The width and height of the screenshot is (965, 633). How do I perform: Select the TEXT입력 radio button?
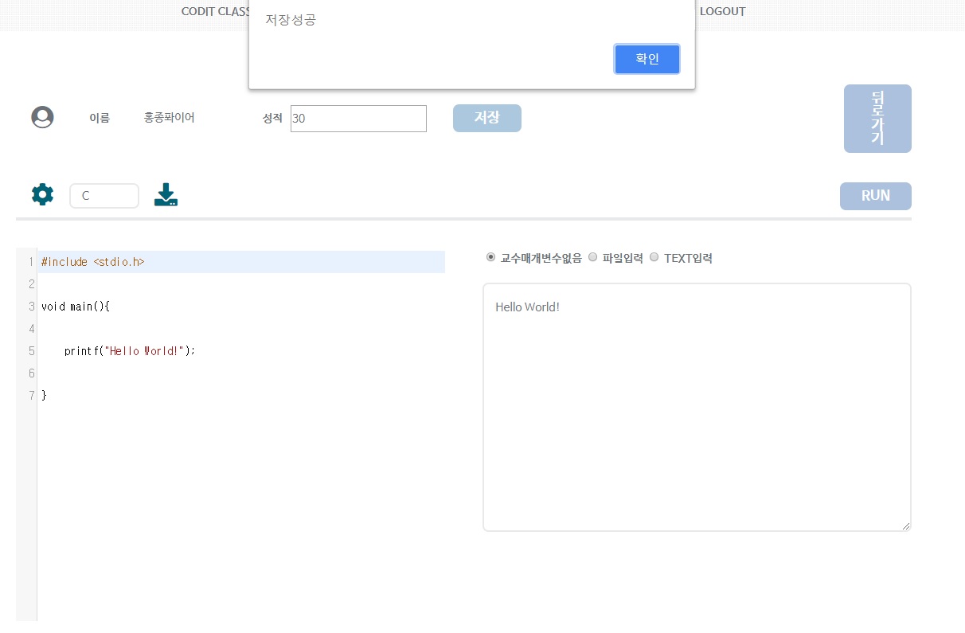coord(654,256)
